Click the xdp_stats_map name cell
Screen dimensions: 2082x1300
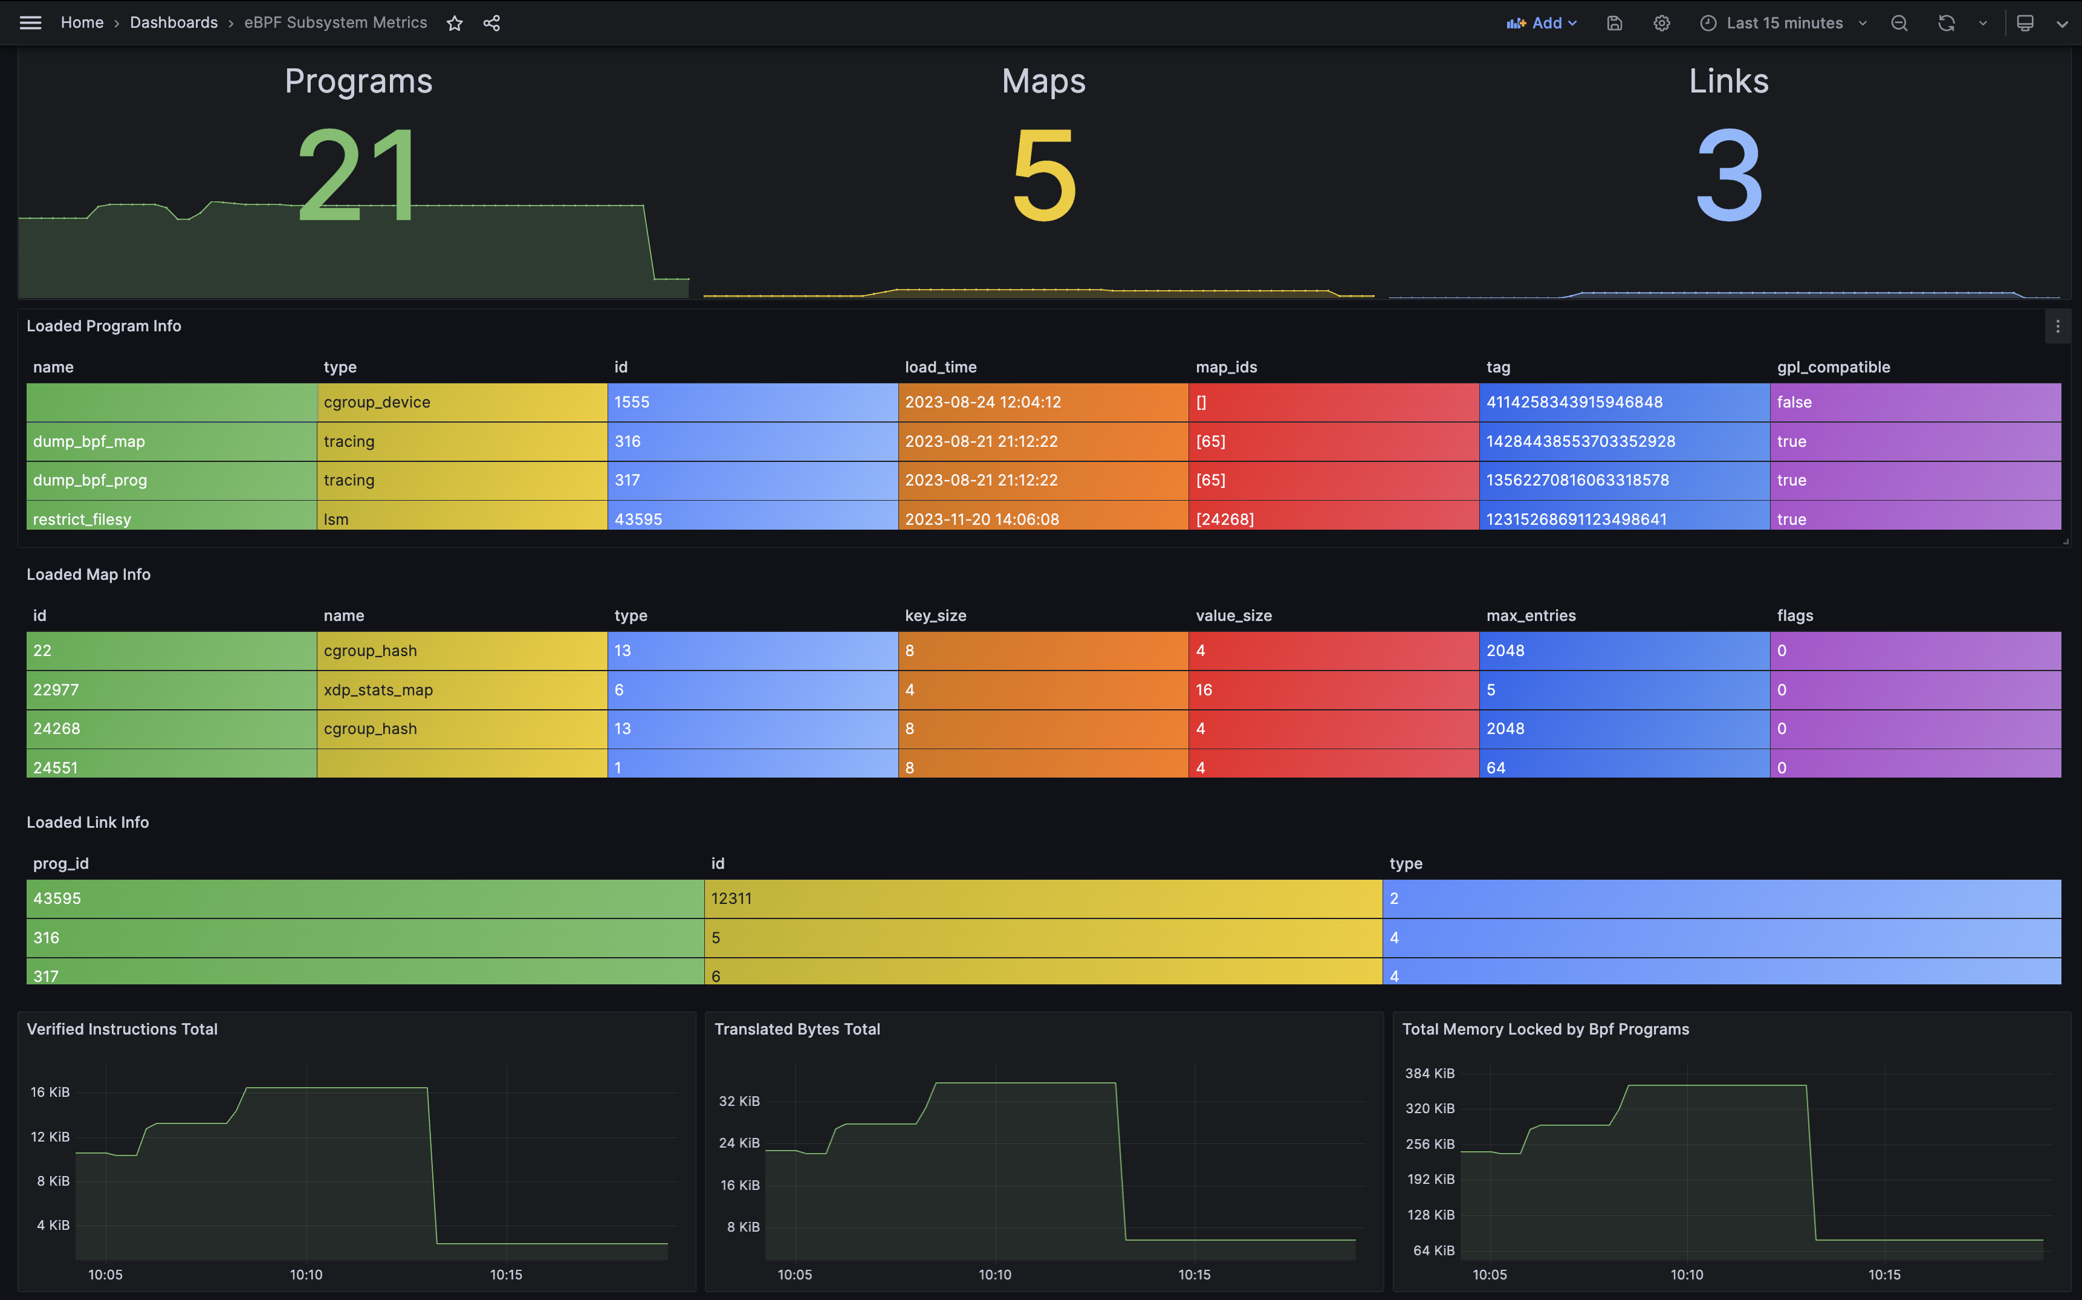379,689
